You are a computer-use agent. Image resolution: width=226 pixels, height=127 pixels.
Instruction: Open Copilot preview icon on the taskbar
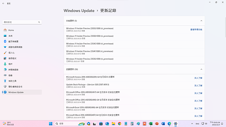coord(89,124)
